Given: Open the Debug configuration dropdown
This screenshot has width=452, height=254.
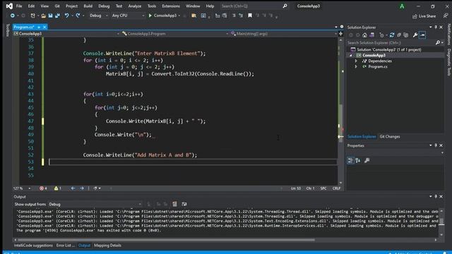Looking at the screenshot, I should click(98, 16).
